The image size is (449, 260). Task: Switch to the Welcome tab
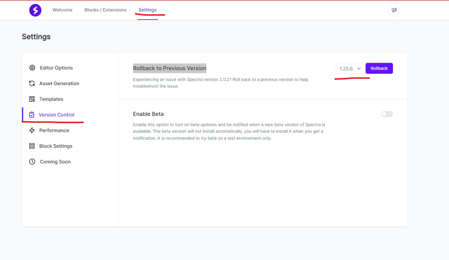(x=62, y=10)
